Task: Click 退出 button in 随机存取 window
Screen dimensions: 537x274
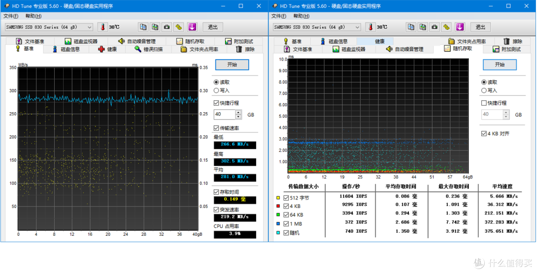Action: click(x=480, y=27)
